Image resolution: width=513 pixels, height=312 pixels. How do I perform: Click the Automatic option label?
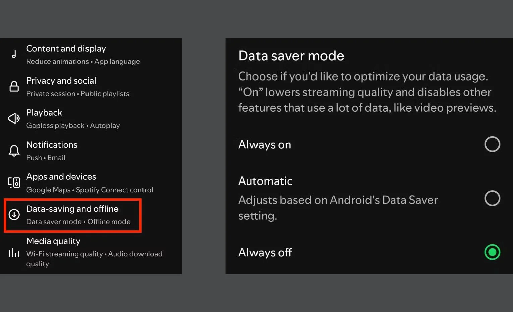pyautogui.click(x=265, y=181)
